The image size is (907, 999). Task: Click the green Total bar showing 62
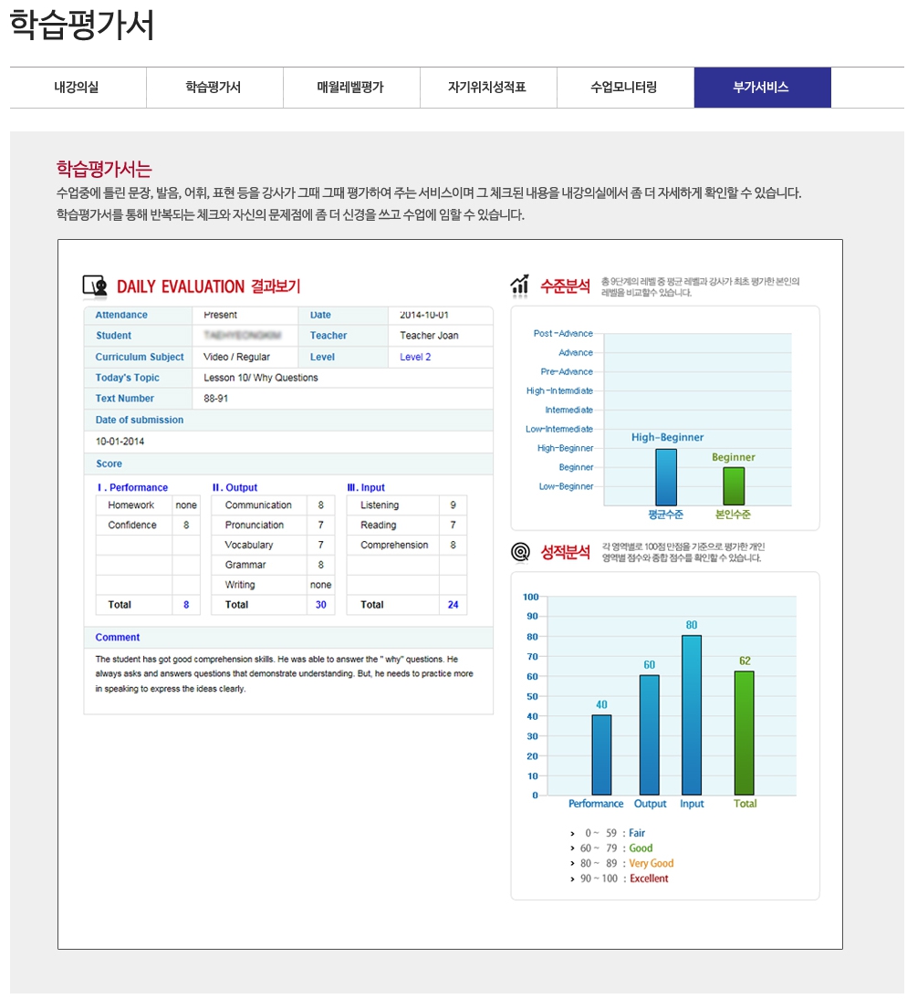click(745, 733)
